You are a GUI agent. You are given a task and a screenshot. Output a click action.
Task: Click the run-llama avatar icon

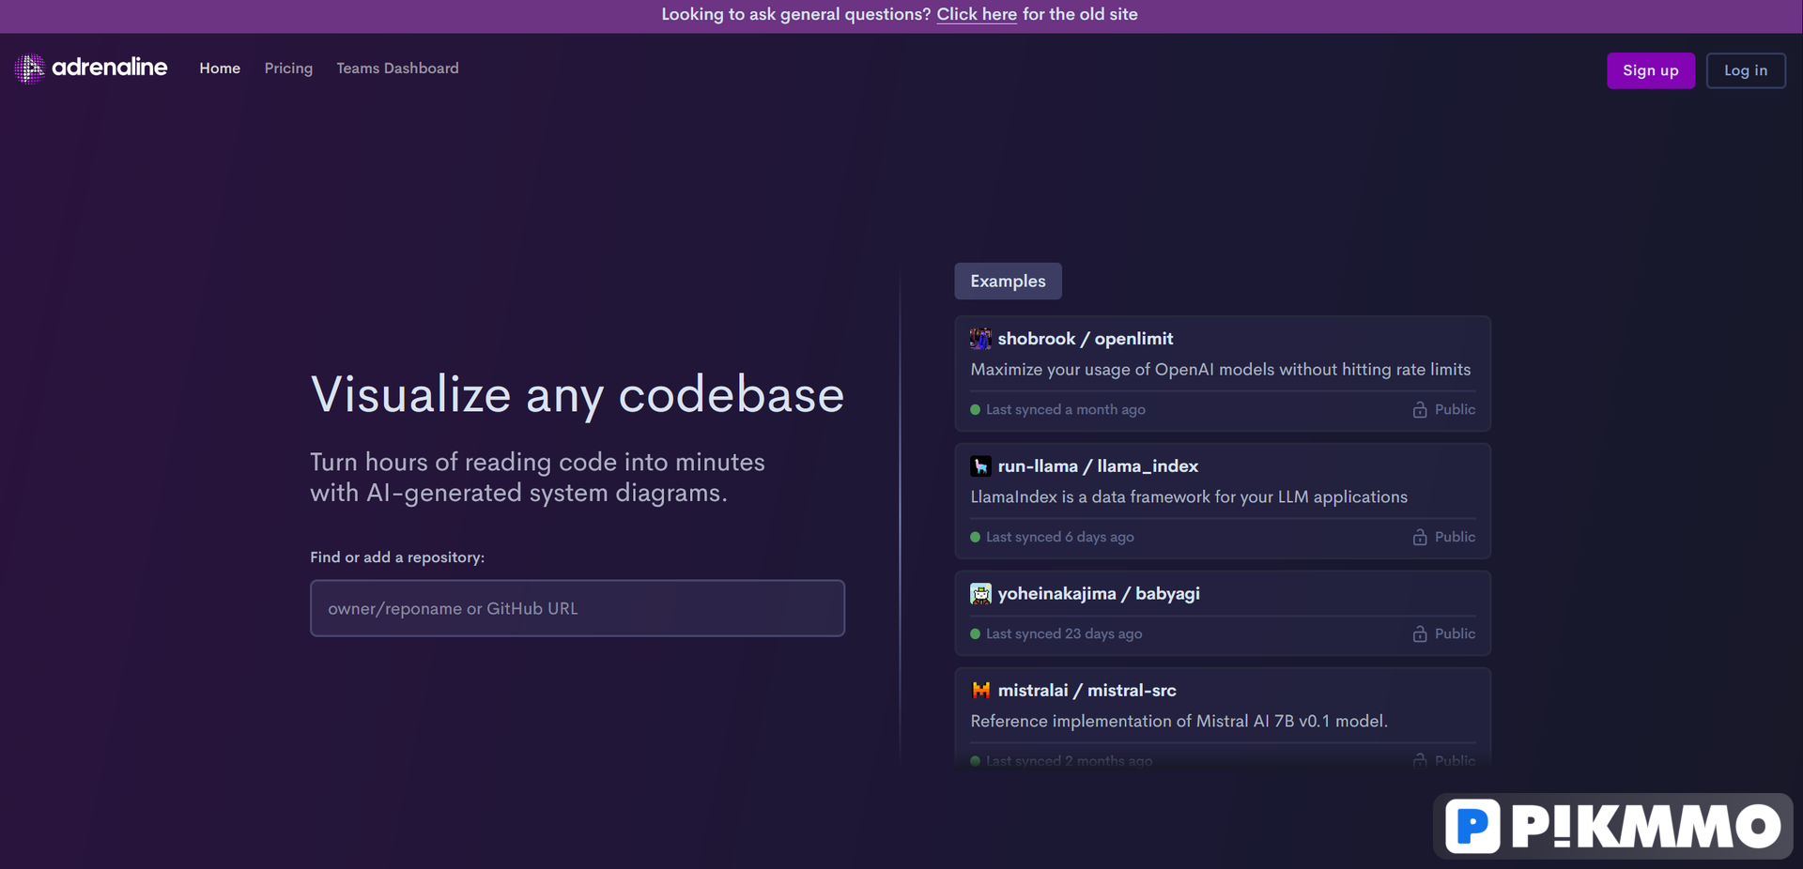click(x=980, y=466)
